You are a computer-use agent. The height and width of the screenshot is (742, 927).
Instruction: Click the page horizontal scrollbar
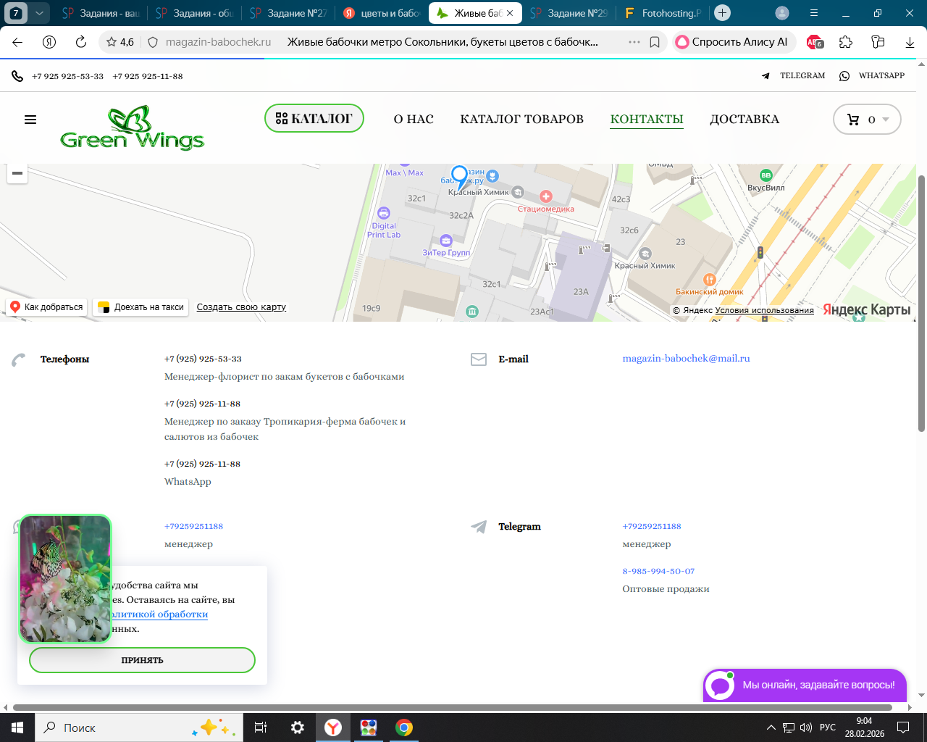452,707
